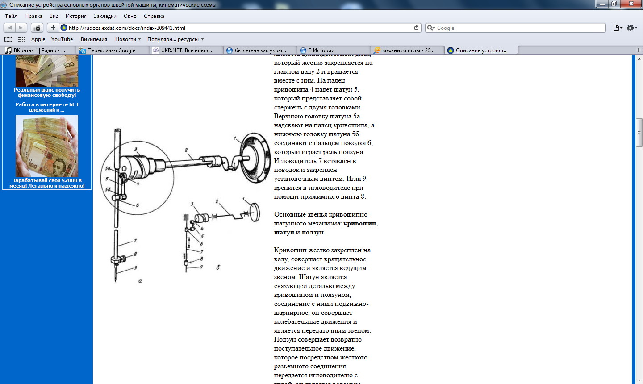Go forward to the next page
This screenshot has width=643, height=384.
tap(21, 28)
